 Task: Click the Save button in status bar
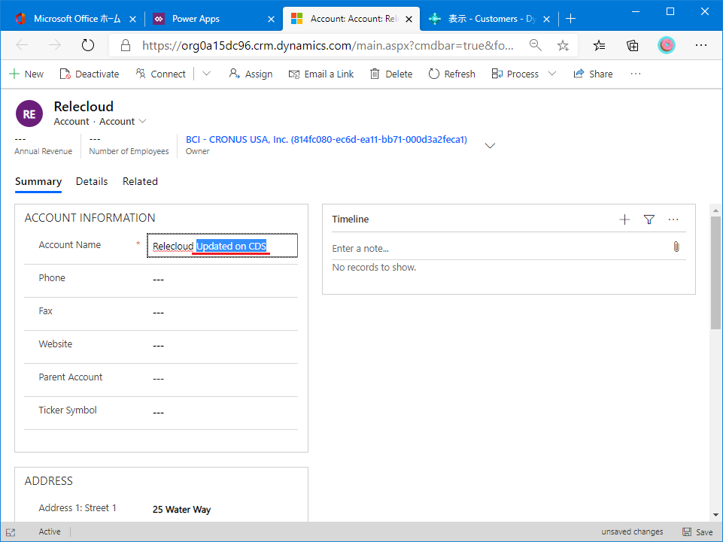(697, 532)
